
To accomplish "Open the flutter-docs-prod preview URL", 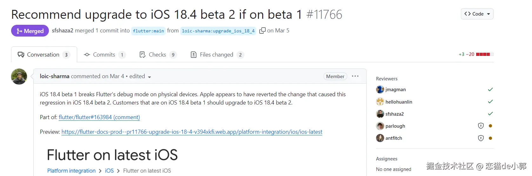I will [x=192, y=132].
